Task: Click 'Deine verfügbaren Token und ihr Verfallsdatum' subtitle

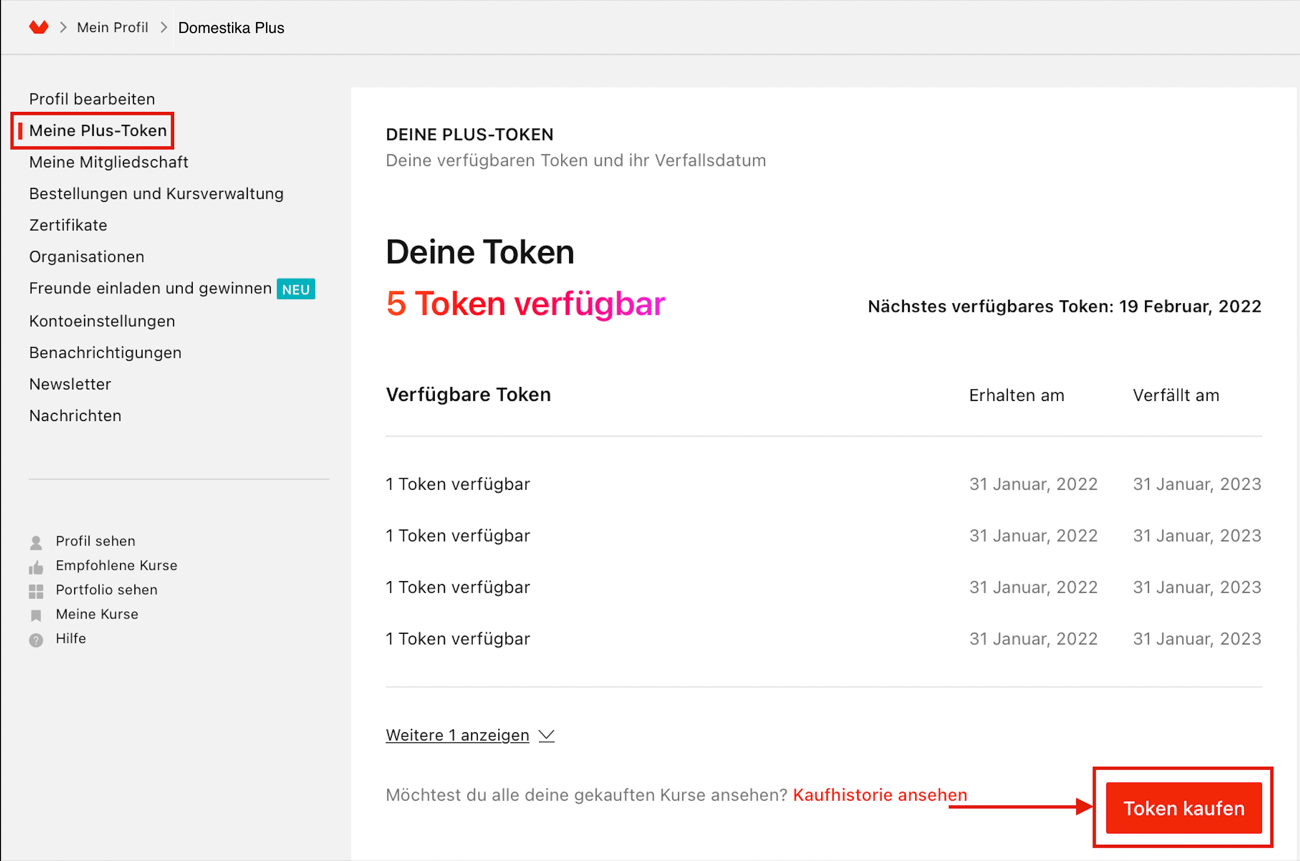Action: (576, 160)
